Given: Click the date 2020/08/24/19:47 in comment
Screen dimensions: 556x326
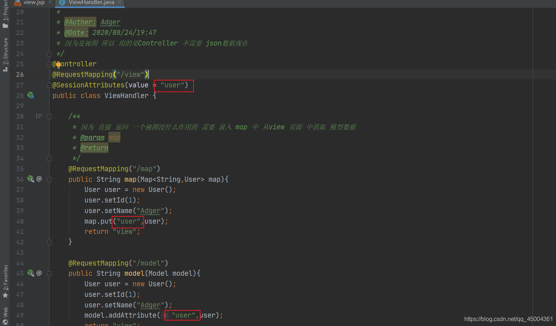Looking at the screenshot, I should [x=124, y=33].
